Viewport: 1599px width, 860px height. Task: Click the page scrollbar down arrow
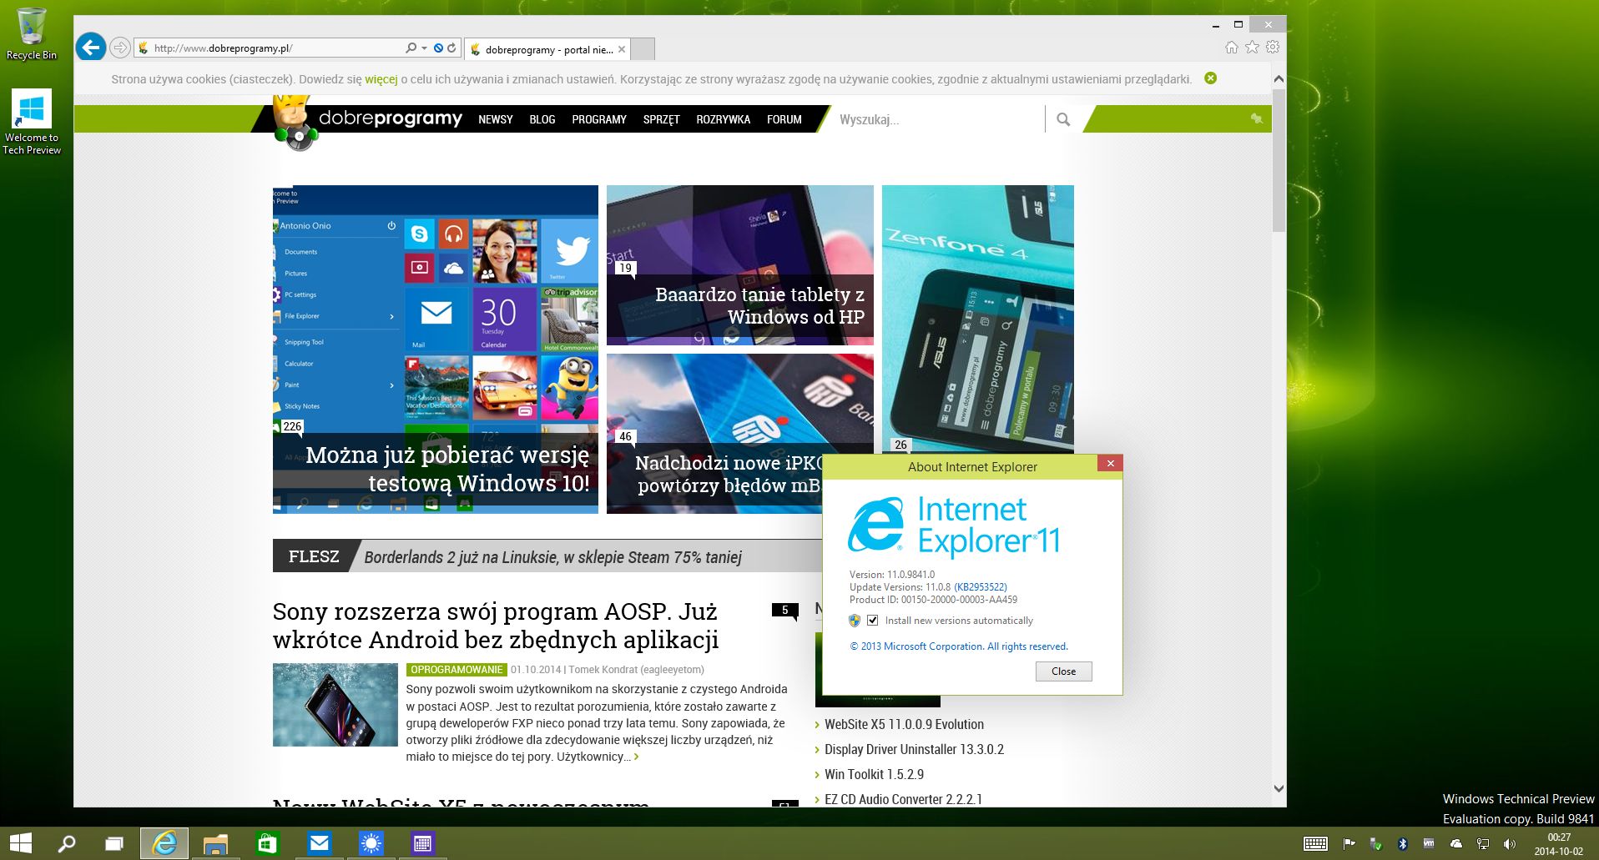(1279, 788)
